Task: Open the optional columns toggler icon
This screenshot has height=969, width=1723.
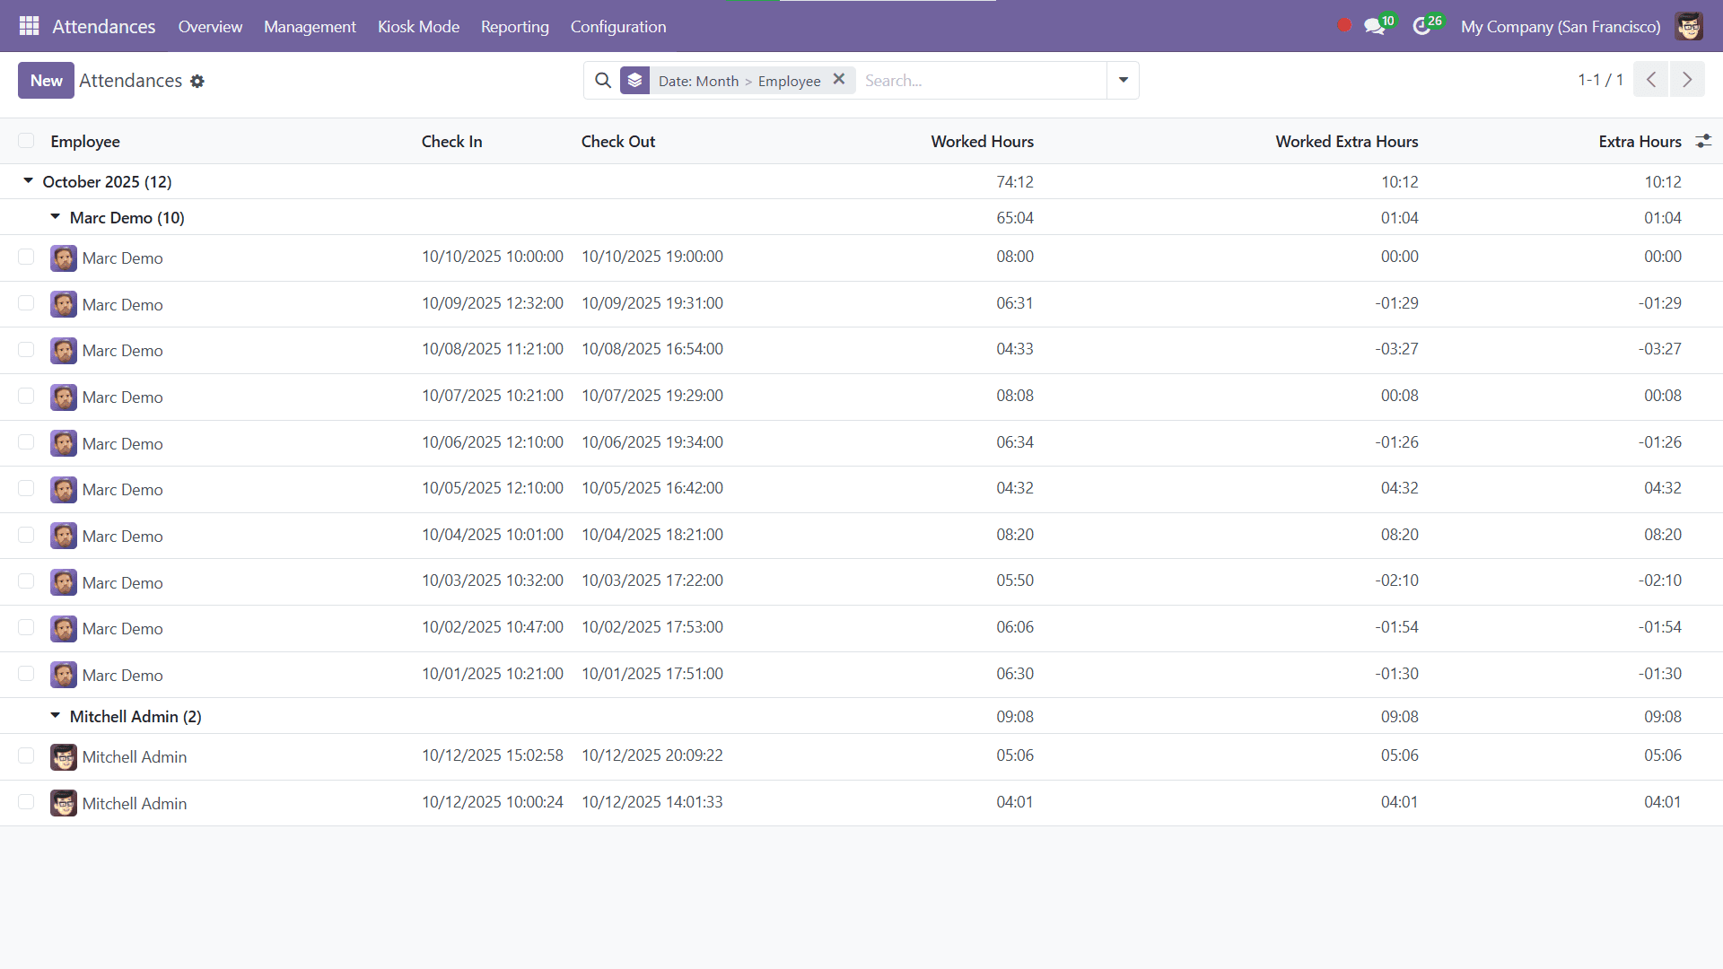Action: point(1704,141)
